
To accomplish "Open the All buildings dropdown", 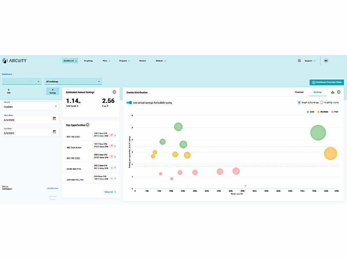I will 73,81.
